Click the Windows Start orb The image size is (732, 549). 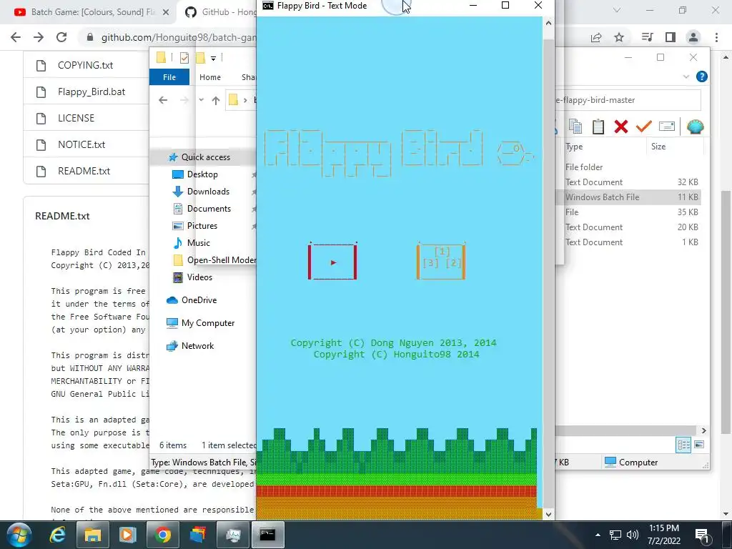pos(19,535)
